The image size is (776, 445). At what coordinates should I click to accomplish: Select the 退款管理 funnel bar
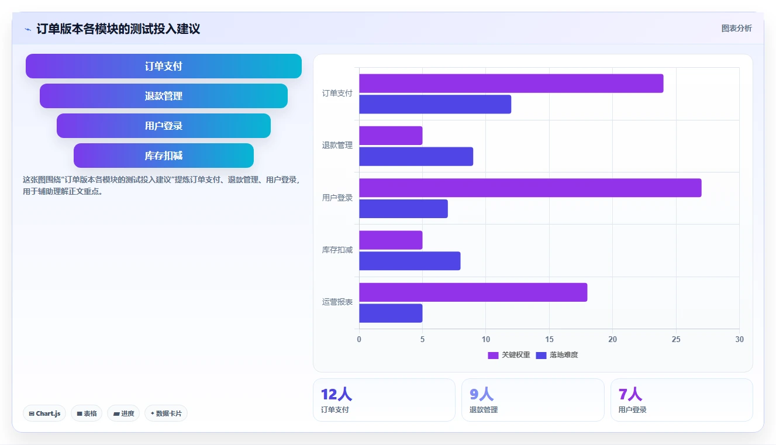tap(164, 96)
